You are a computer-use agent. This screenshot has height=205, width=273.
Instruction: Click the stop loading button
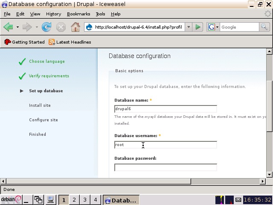61,27
